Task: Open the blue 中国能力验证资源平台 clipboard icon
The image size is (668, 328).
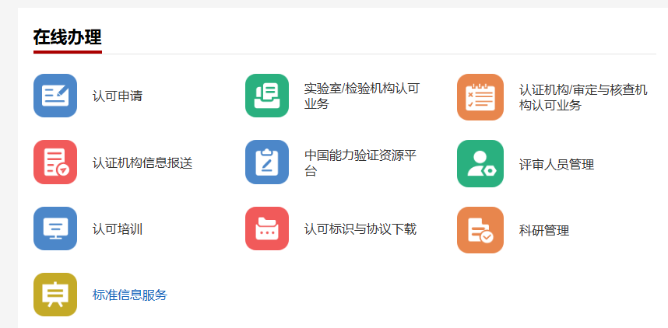Action: click(267, 162)
